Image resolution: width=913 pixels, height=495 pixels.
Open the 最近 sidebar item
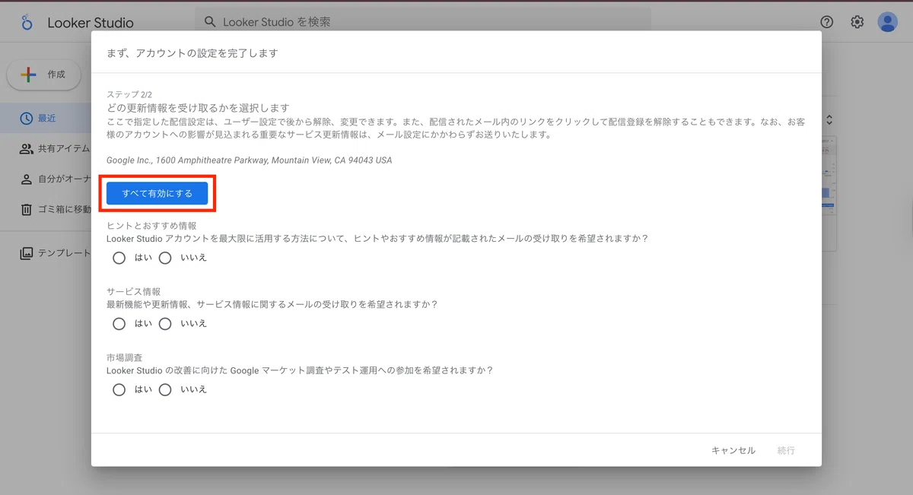pyautogui.click(x=46, y=118)
